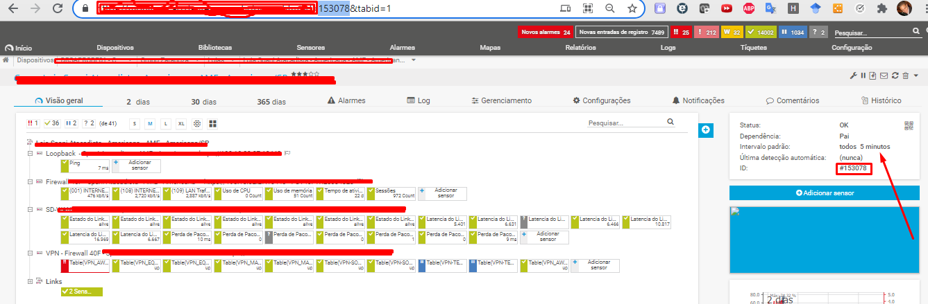Set the device priority stars
Image resolution: width=928 pixels, height=304 pixels.
pyautogui.click(x=305, y=73)
